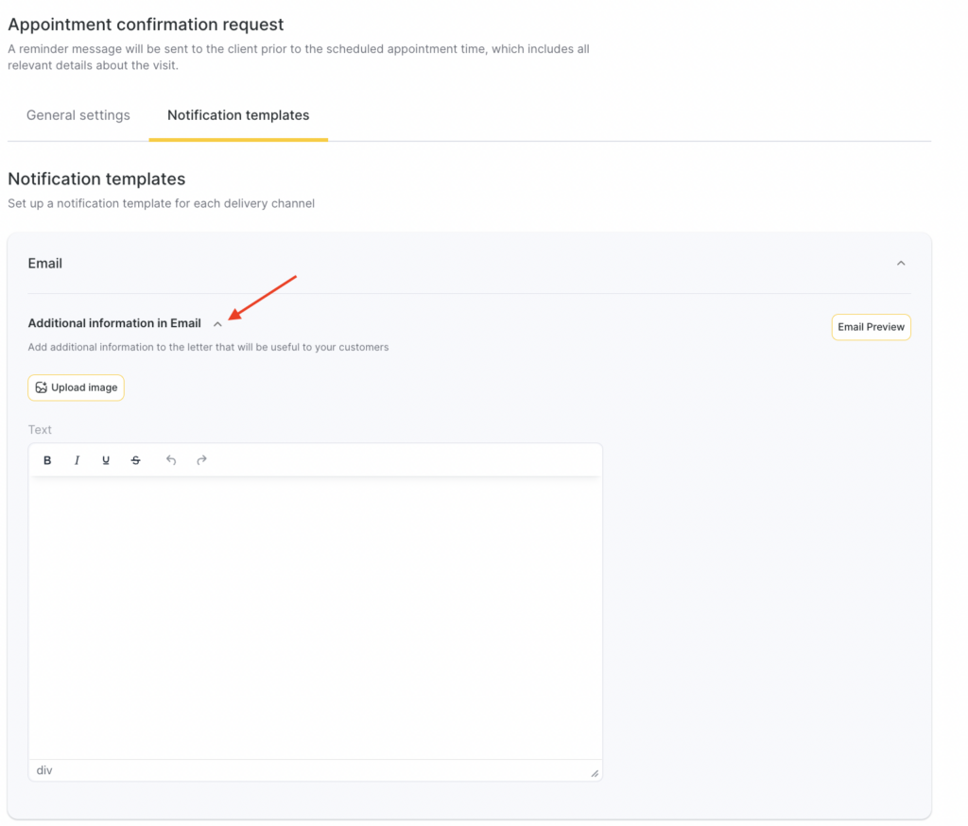Toggle bold formatting in the editor
The width and height of the screenshot is (968, 826).
48,460
